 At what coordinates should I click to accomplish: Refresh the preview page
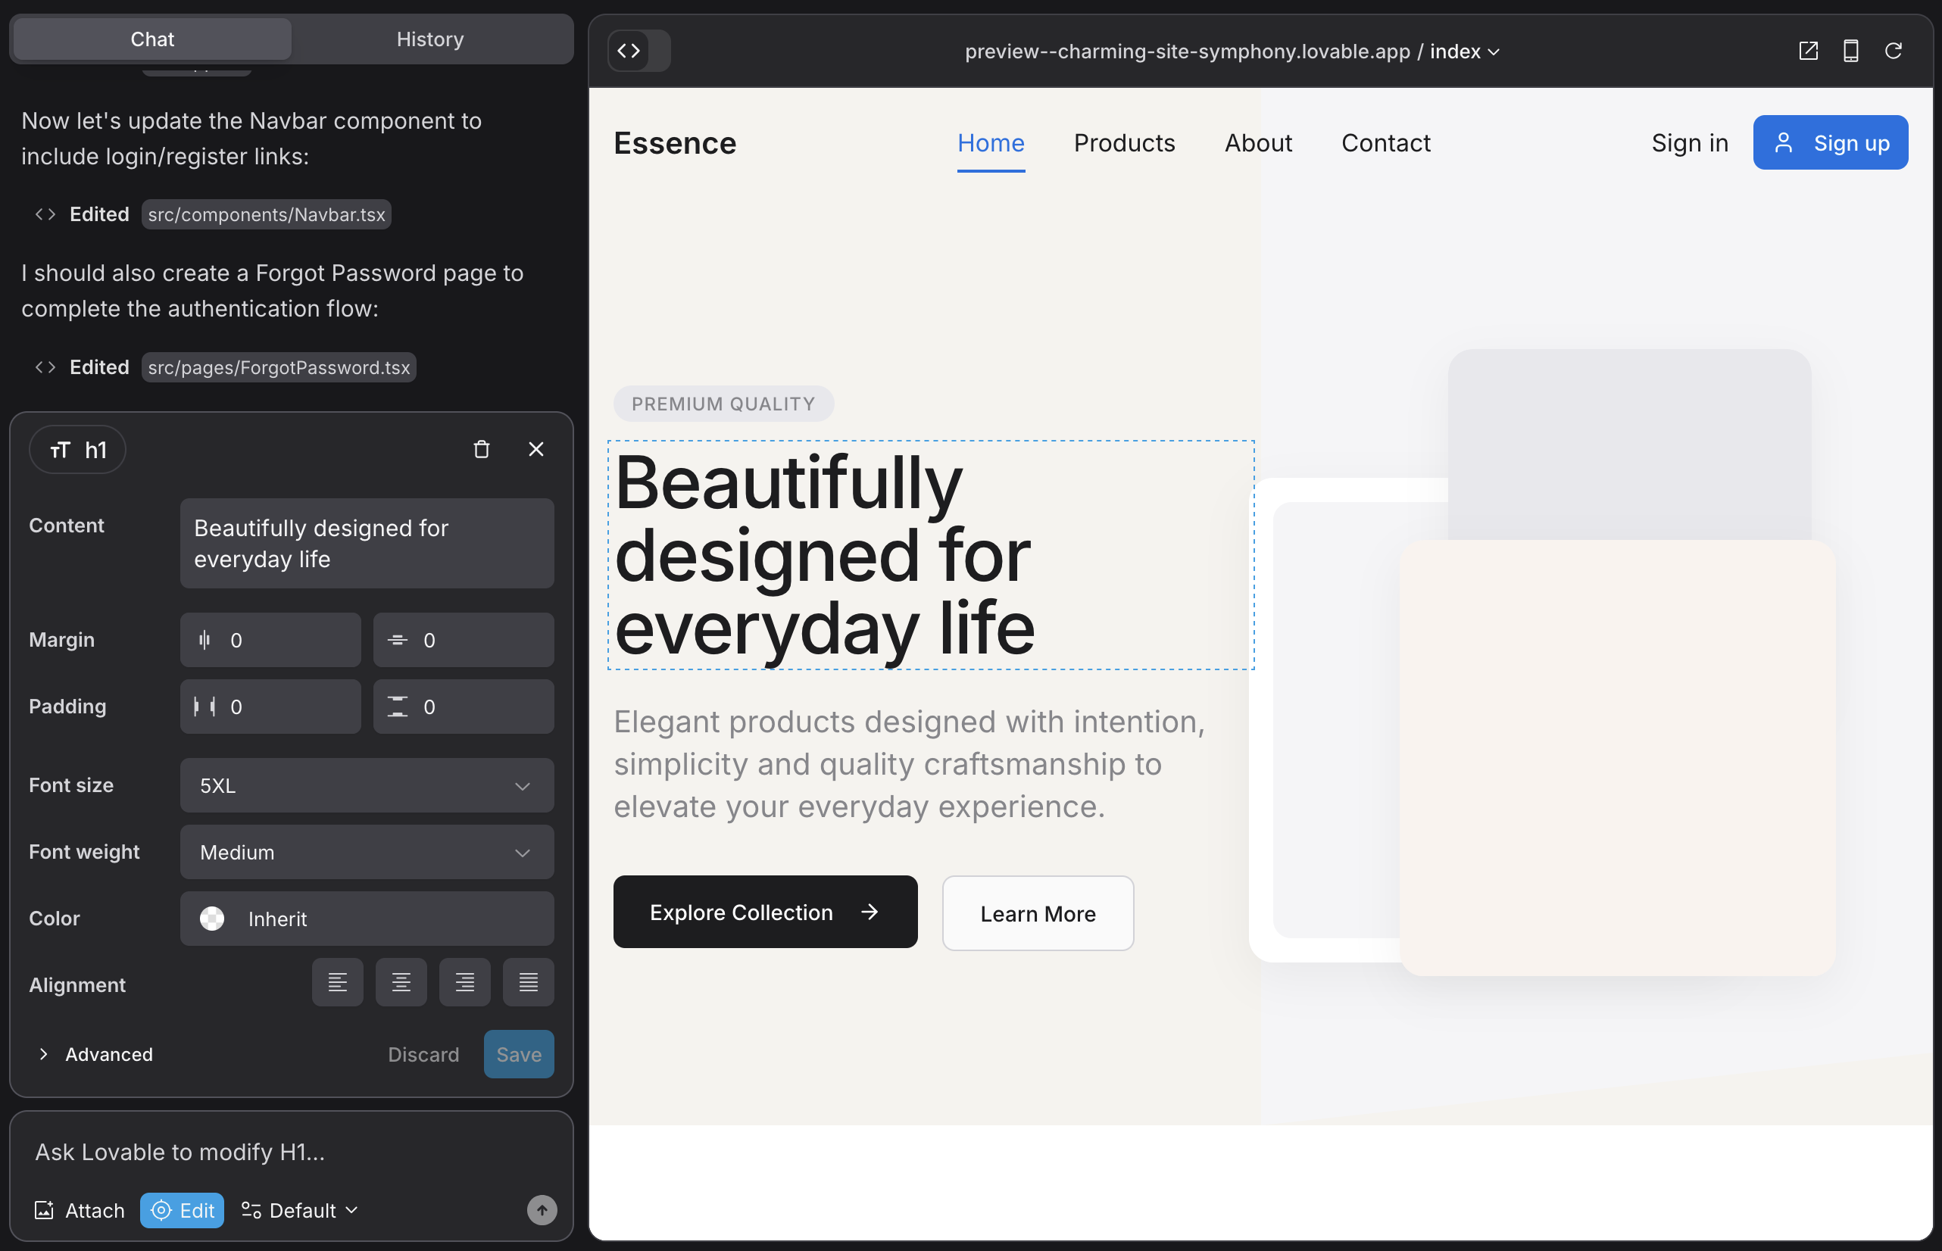(x=1894, y=51)
